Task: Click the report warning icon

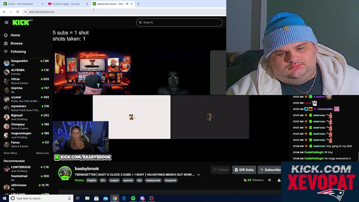Action: point(279,180)
